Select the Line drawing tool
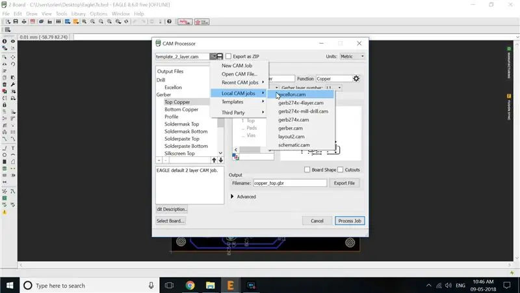Viewport: 520px width, 293px height. pos(5,148)
